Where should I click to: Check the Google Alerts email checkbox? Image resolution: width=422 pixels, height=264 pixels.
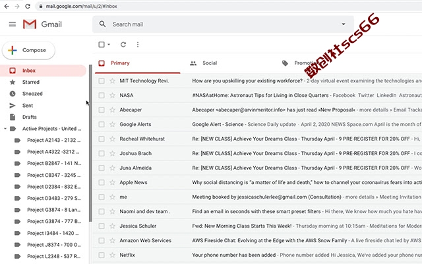point(102,125)
